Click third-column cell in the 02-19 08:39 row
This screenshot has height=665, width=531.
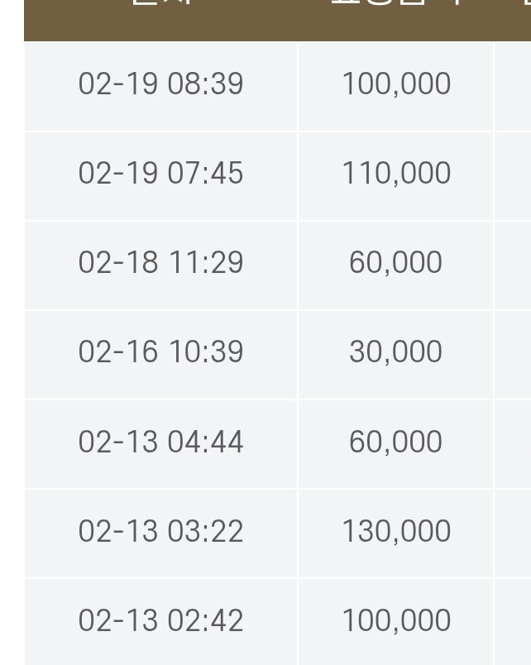(x=514, y=84)
